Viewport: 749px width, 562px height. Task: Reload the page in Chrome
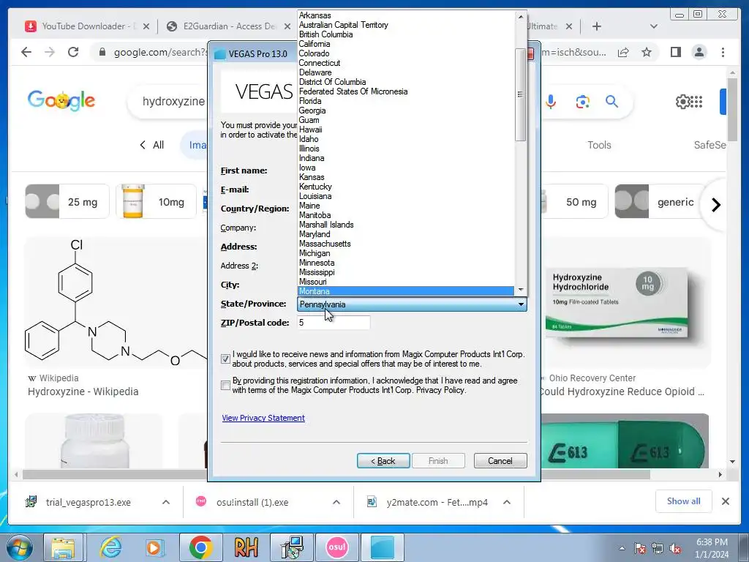tap(73, 52)
